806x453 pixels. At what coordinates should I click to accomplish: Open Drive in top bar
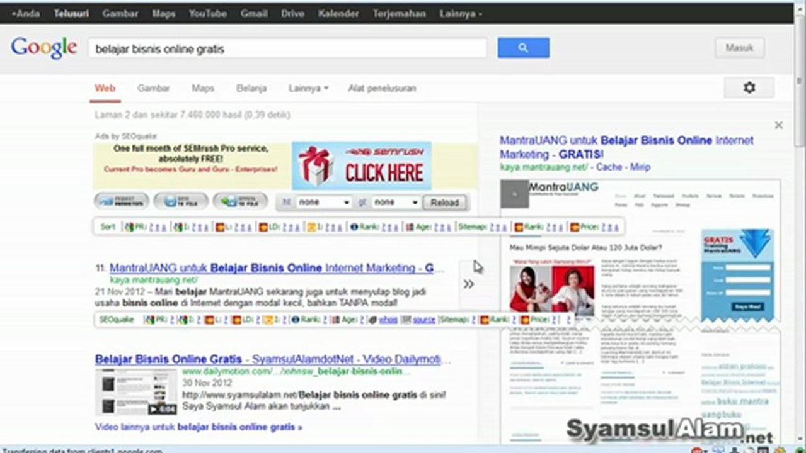pyautogui.click(x=292, y=13)
